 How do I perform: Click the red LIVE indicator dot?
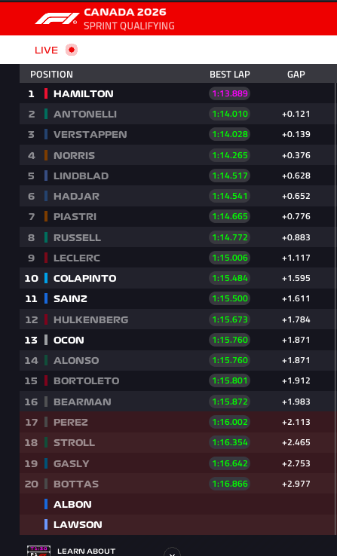pyautogui.click(x=72, y=50)
